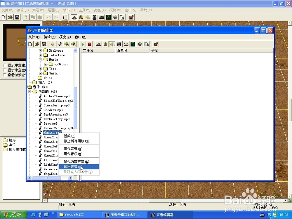Expand the outer Units folder above 输入
Image resolution: width=292 pixels, height=219 pixels.
coord(35,78)
